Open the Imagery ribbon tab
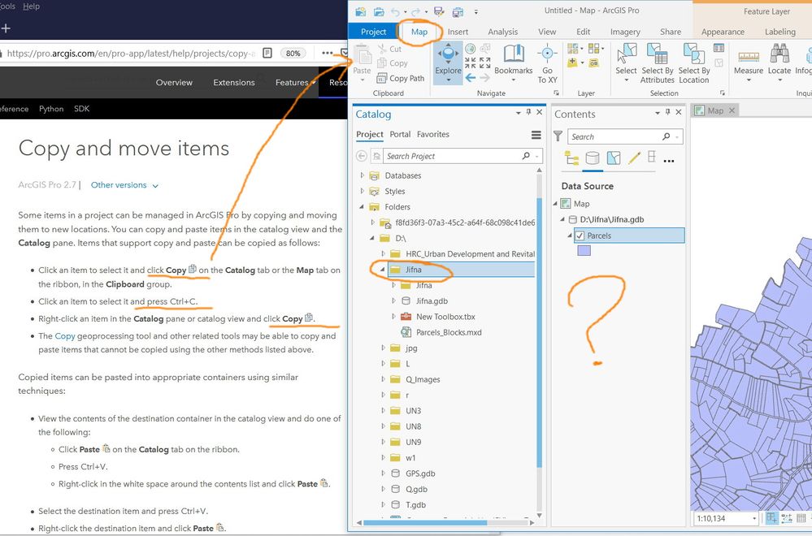812x536 pixels. coord(625,32)
